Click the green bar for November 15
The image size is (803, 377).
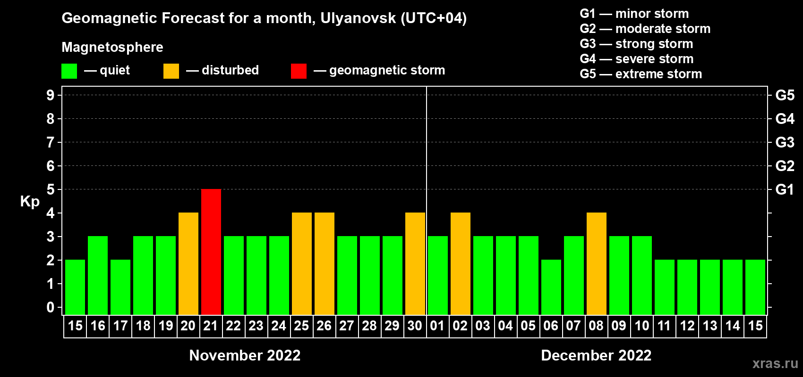click(x=75, y=287)
